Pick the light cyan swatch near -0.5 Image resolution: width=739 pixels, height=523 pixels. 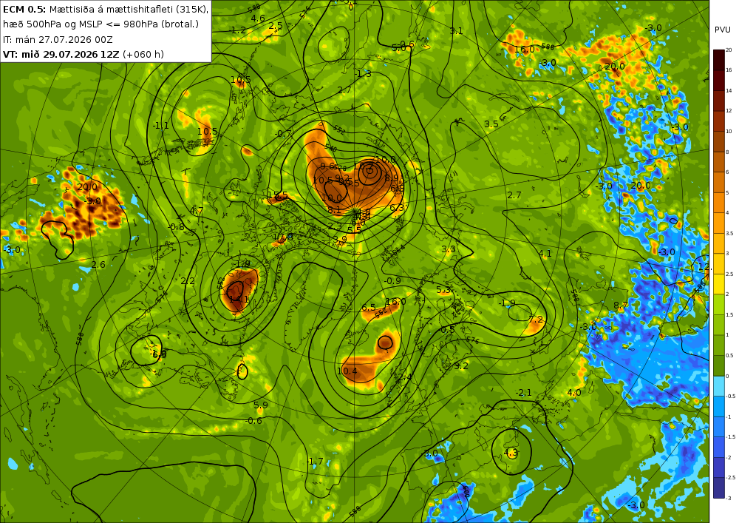(719, 385)
